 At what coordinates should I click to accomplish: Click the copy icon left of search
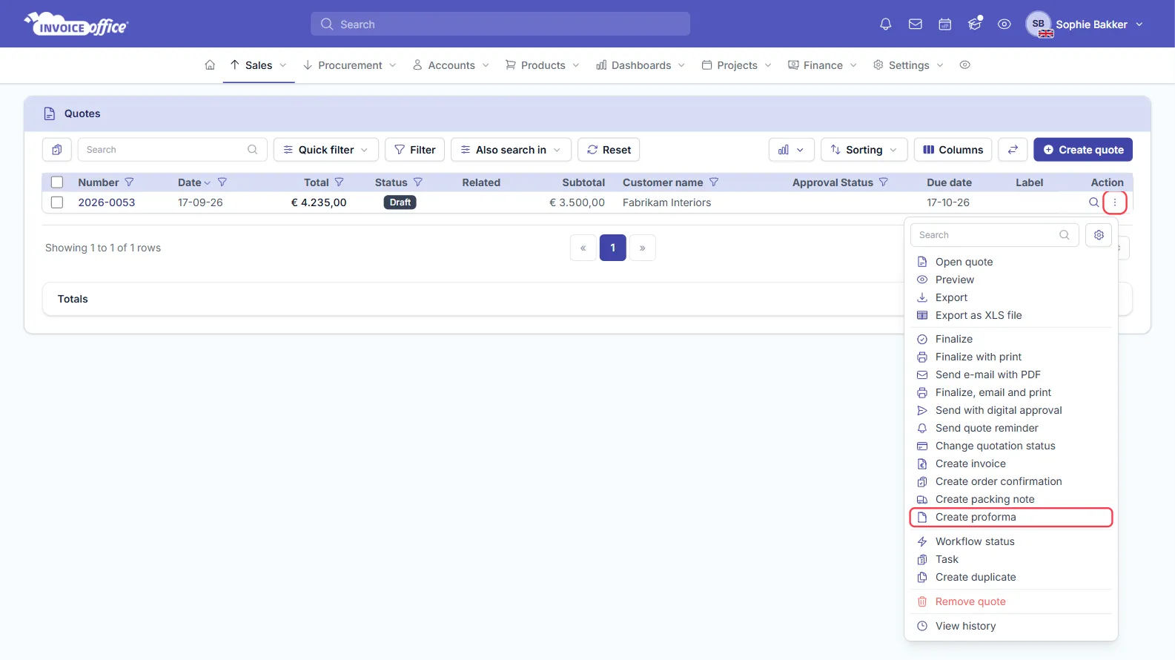click(57, 150)
